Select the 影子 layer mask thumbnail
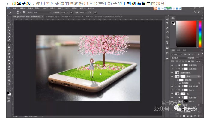The width and height of the screenshot is (210, 118). coord(183,76)
